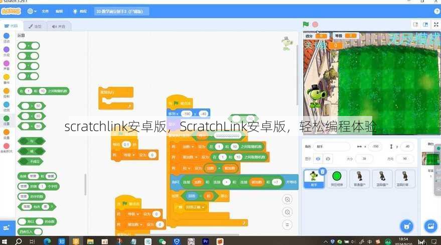Select the blue Motion category circle

pos(7,36)
